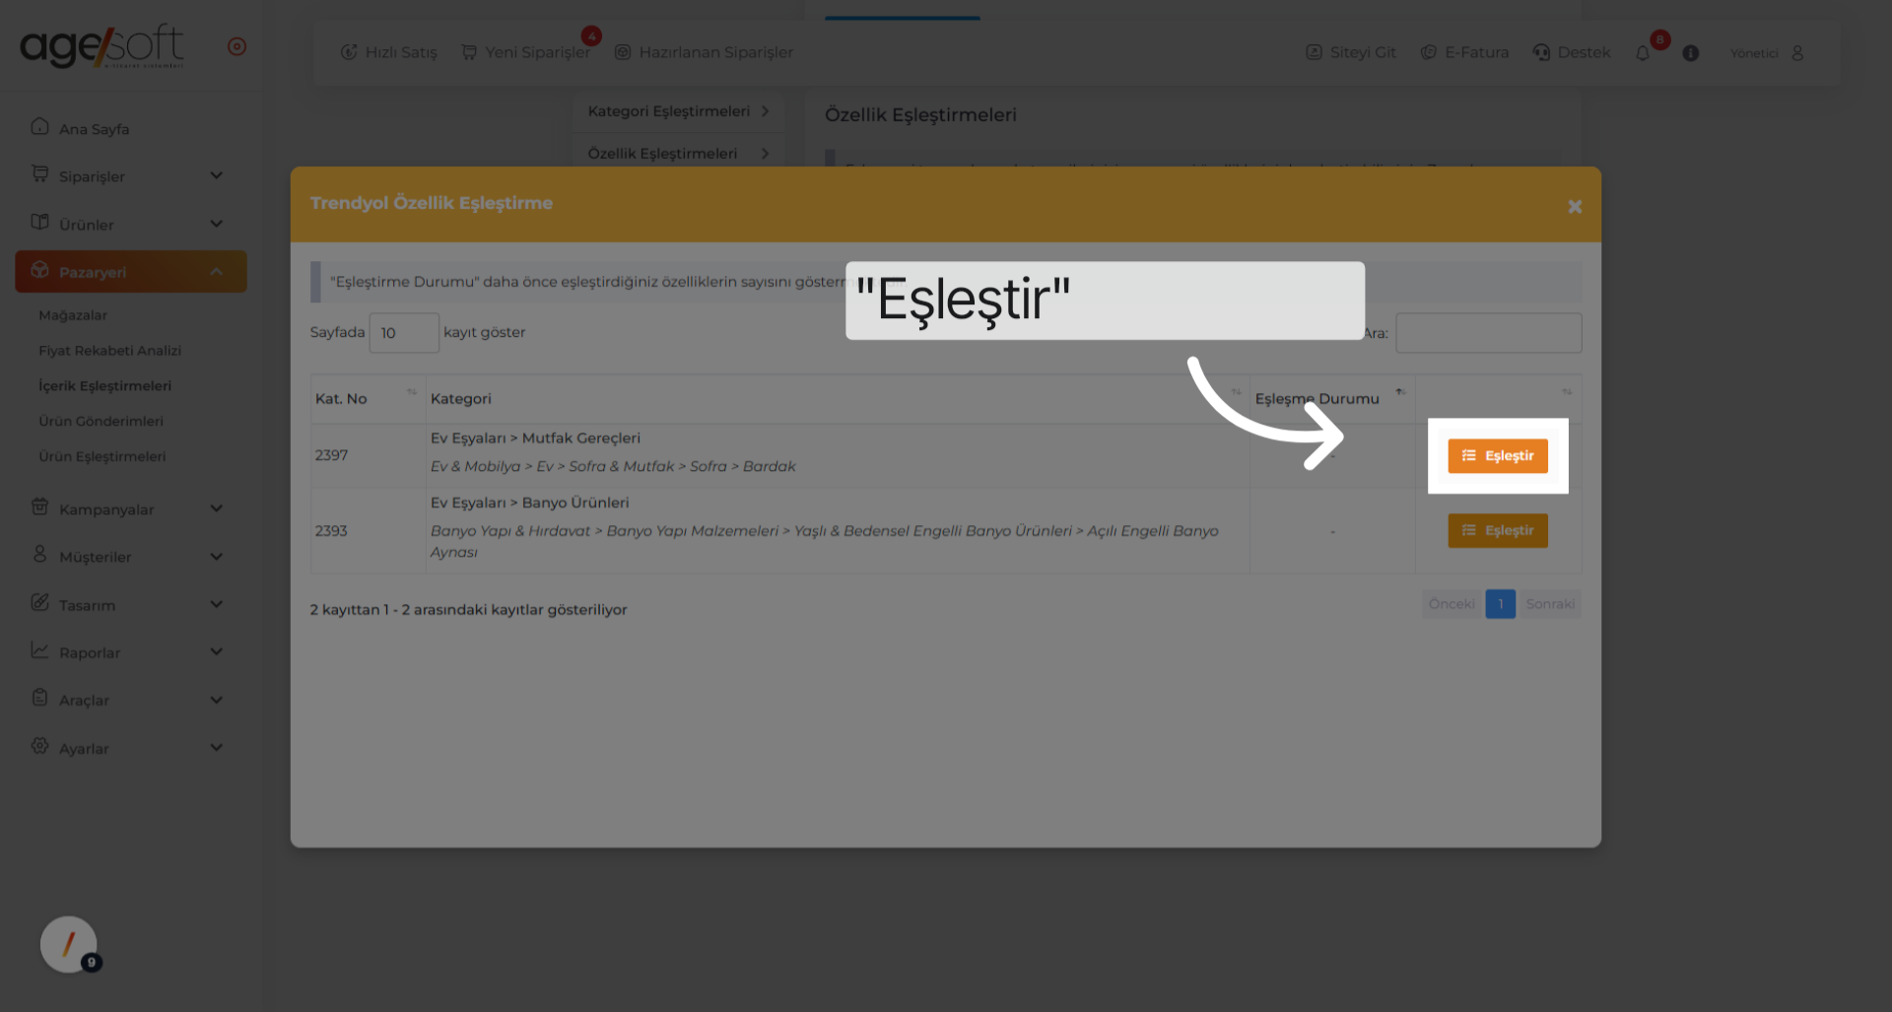Expand Raporlar chevron
1892x1012 pixels.
(x=217, y=651)
